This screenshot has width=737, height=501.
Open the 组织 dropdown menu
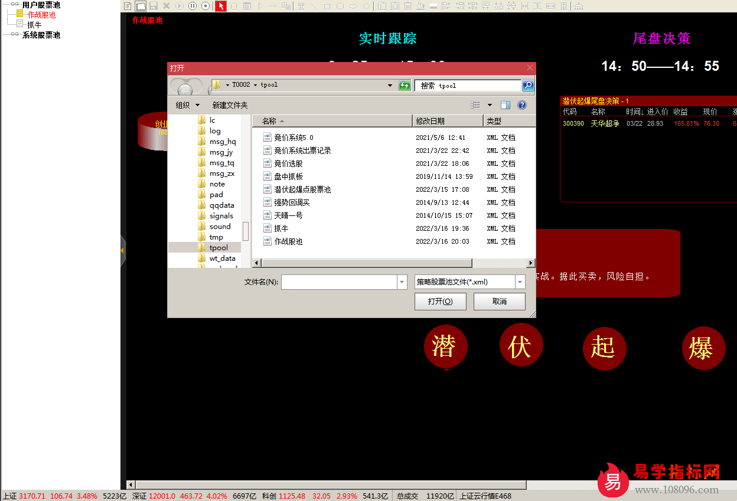pos(188,105)
